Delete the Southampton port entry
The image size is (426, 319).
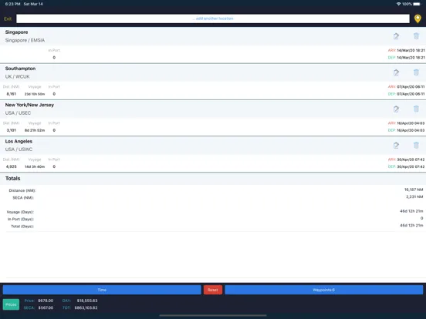(x=416, y=72)
